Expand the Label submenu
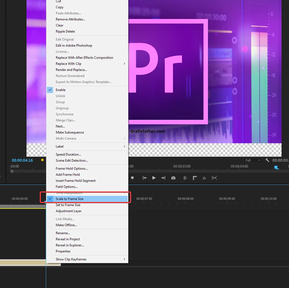This screenshot has height=288, width=289. pyautogui.click(x=87, y=146)
